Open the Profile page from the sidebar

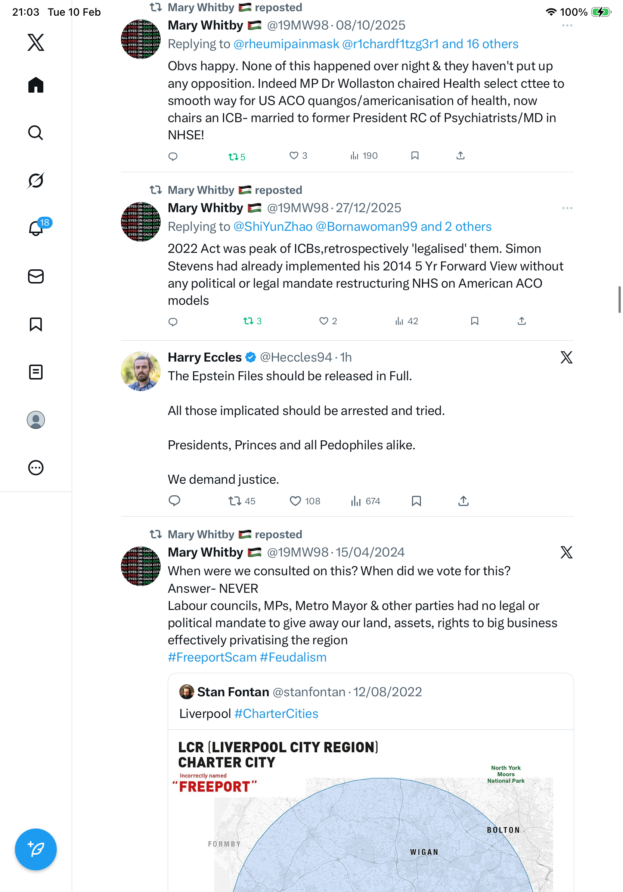36,420
